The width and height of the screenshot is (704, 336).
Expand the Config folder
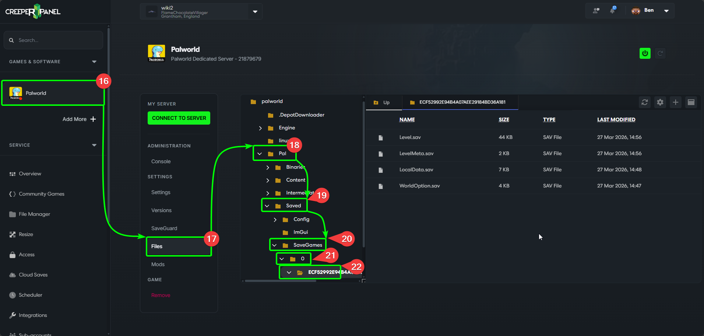[275, 219]
